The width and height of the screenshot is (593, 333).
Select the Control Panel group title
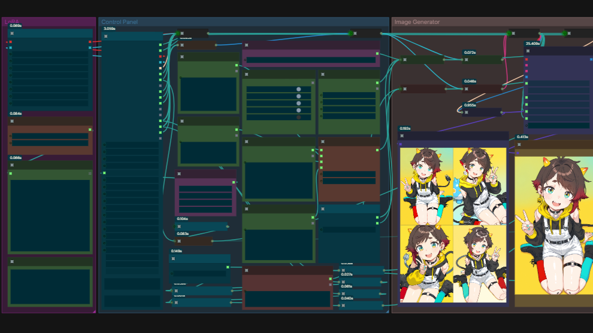[120, 22]
